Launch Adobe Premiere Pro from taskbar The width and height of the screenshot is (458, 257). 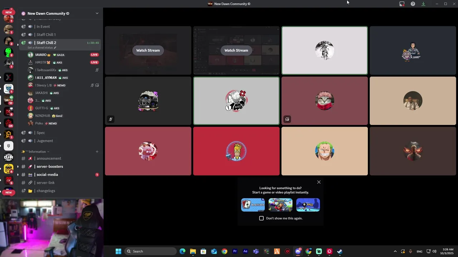[x=235, y=251]
